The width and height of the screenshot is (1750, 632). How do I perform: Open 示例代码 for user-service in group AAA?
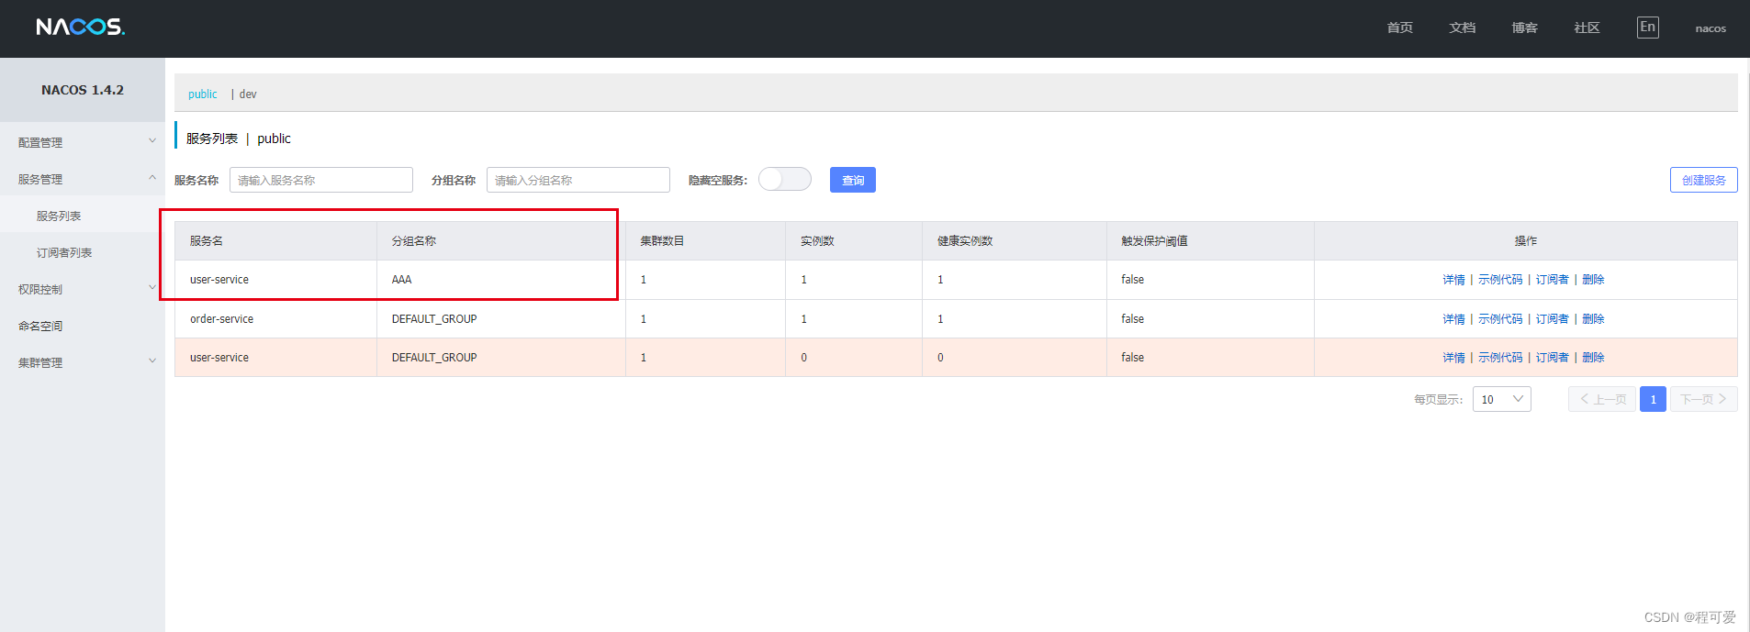click(1500, 280)
